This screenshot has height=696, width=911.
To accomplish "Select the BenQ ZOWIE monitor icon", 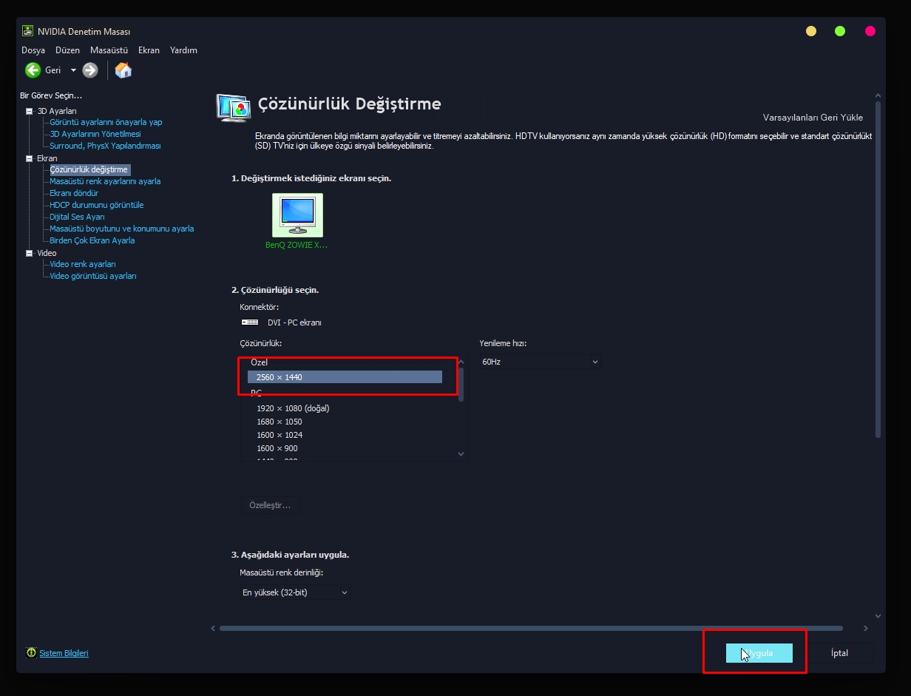I will pyautogui.click(x=297, y=214).
